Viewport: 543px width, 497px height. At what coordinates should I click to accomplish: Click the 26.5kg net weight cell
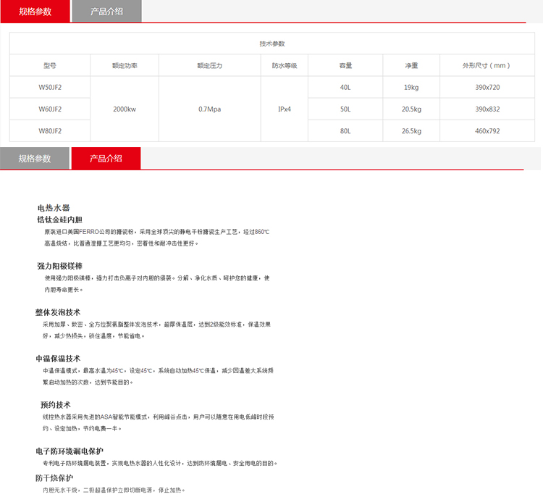coord(411,131)
